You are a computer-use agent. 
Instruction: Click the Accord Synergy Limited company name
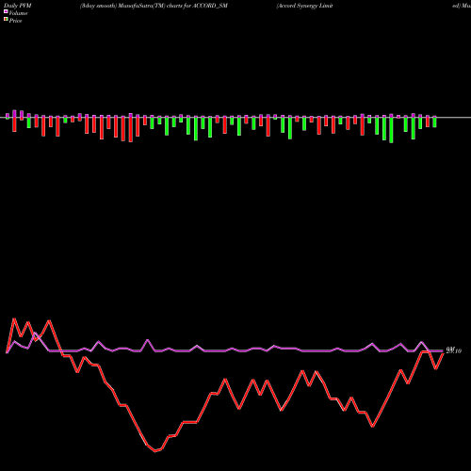(x=304, y=6)
